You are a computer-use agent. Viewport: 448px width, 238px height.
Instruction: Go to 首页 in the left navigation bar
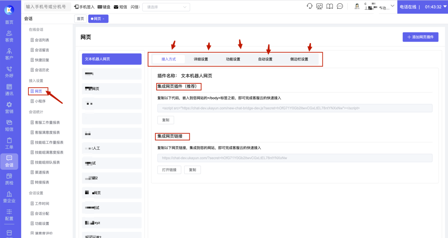click(x=9, y=22)
